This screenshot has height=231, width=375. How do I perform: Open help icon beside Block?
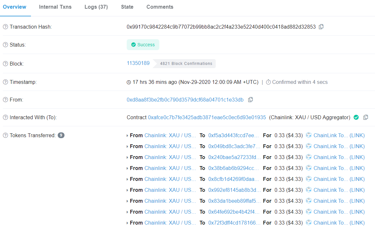point(5,64)
